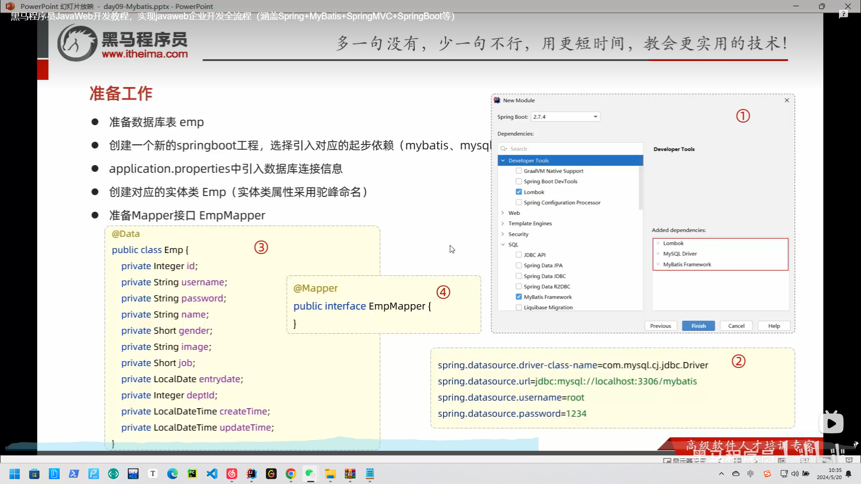Viewport: 861px width, 484px height.
Task: Switch to IntelliJ IDEA in taskbar
Action: 252,474
